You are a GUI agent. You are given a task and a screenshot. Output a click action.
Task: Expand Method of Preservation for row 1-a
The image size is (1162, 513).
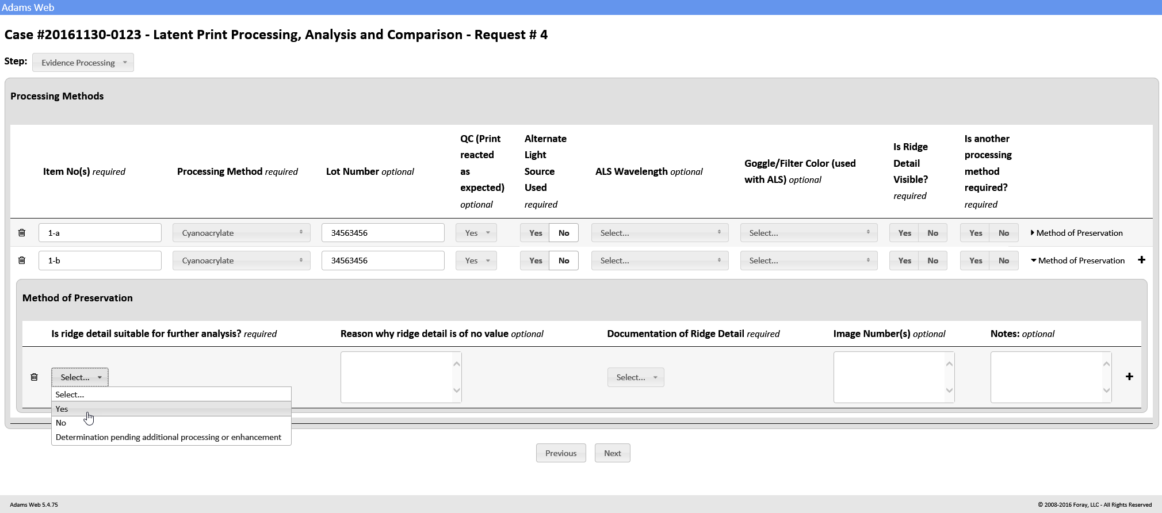1076,233
